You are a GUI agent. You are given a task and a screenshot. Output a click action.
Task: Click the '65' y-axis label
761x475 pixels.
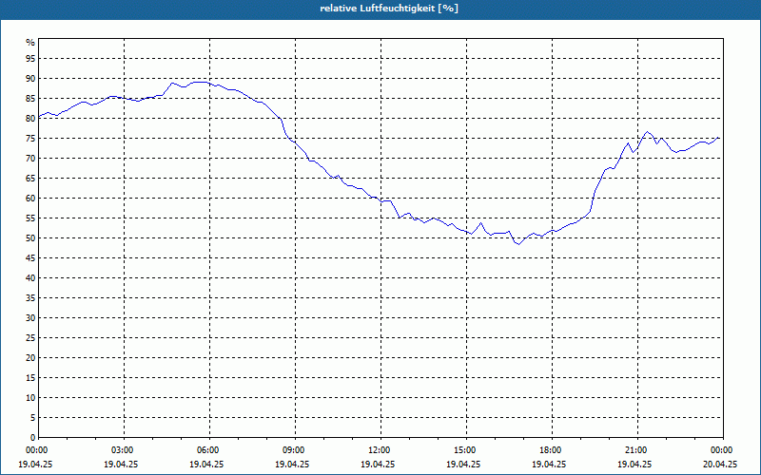(x=30, y=179)
